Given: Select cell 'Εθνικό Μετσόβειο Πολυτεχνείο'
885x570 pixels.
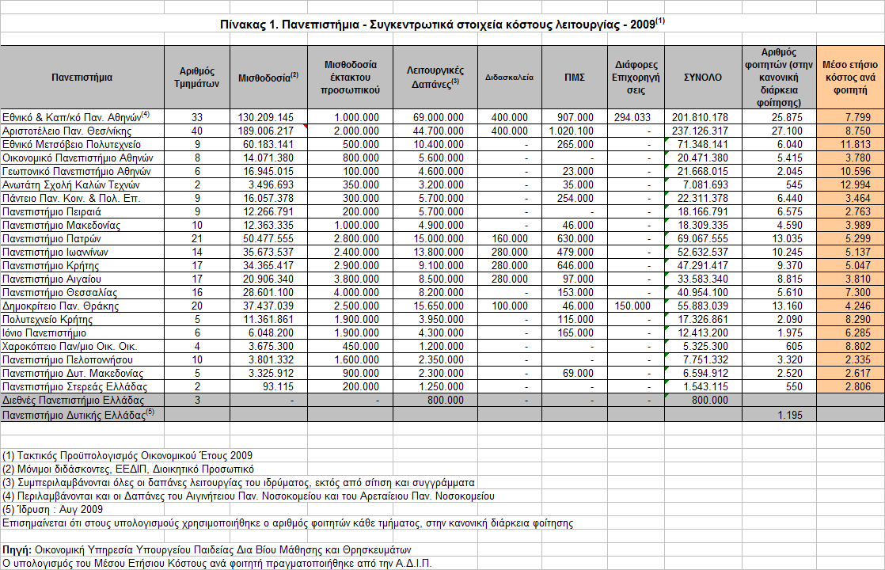Looking at the screenshot, I should [82, 144].
